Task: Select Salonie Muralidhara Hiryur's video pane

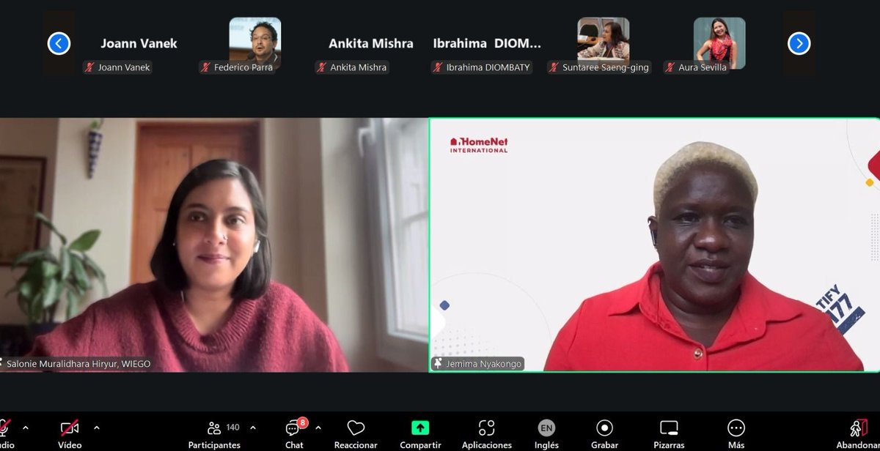Action: click(x=213, y=245)
